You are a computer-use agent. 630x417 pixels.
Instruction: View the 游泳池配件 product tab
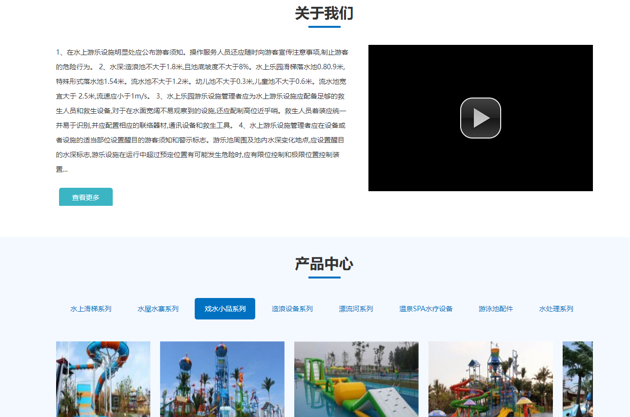(x=496, y=309)
